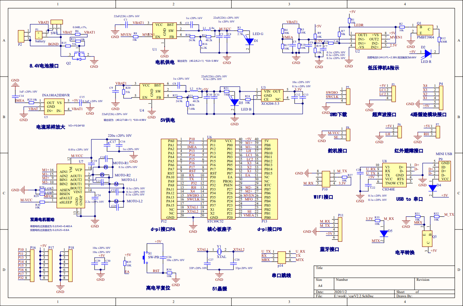Image resolution: width=463 pixels, height=306 pixels.
Task: Click the '低压停机&指示' section title
Action: pyautogui.click(x=384, y=67)
